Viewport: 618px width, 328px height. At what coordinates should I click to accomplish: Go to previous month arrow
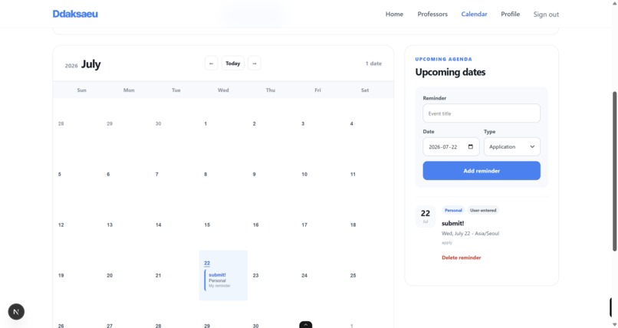[212, 64]
